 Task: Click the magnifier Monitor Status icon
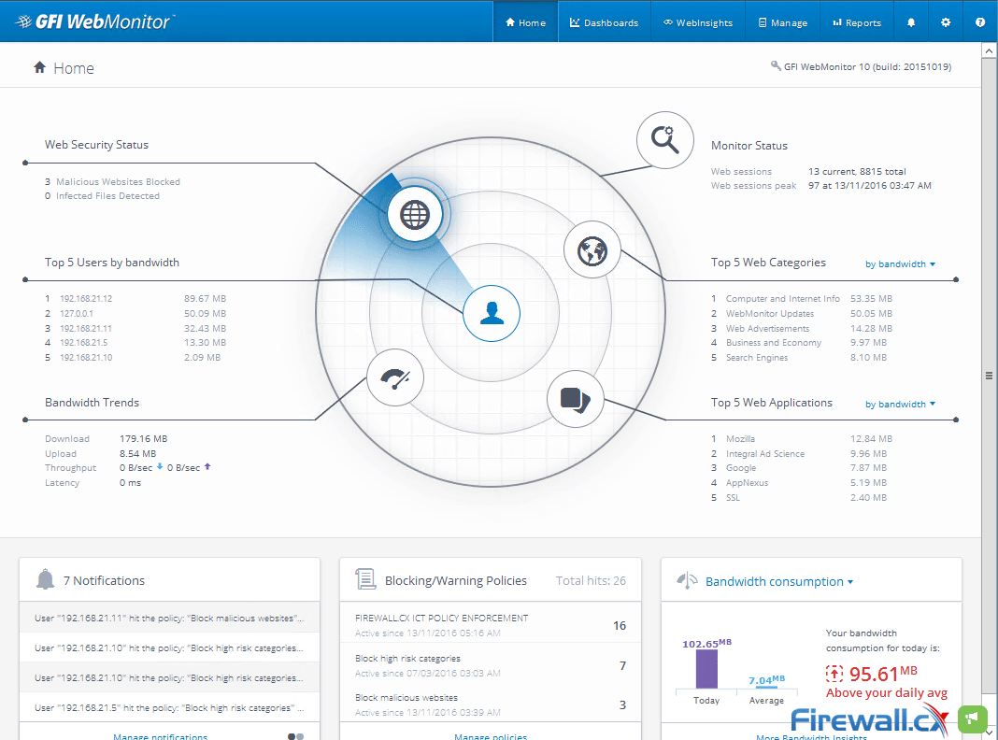665,140
